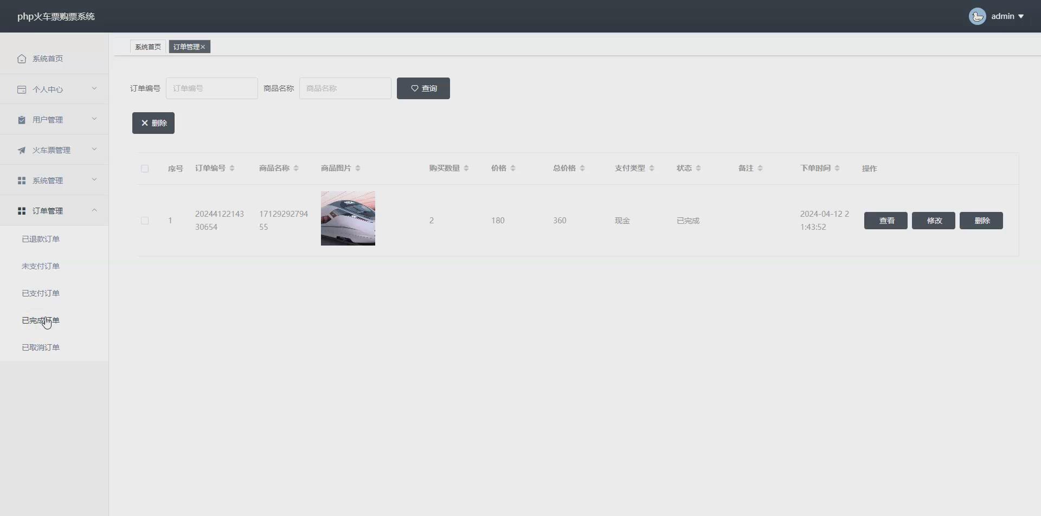Click the php火车票购票系统 title
Viewport: 1041px width, 516px height.
tap(56, 16)
